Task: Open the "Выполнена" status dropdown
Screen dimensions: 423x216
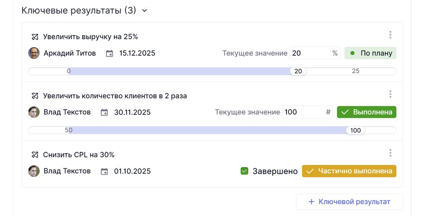Action: 366,112
